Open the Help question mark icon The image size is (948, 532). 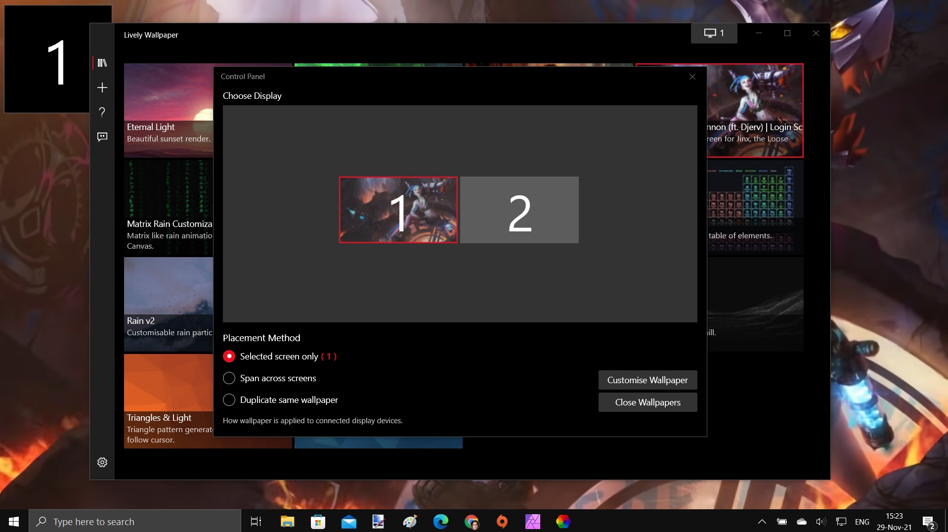click(x=102, y=112)
